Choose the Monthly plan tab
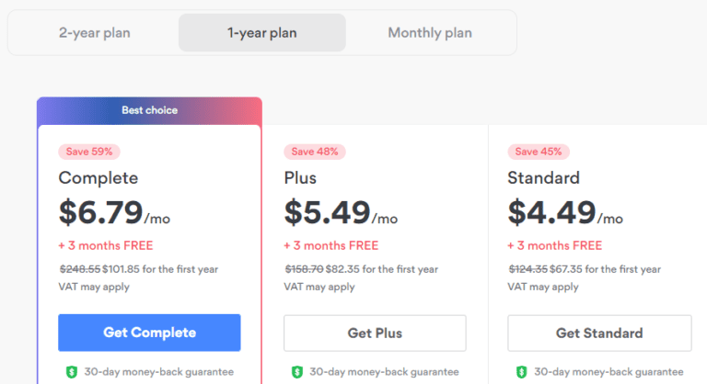Viewport: 707px width, 384px height. pyautogui.click(x=430, y=33)
